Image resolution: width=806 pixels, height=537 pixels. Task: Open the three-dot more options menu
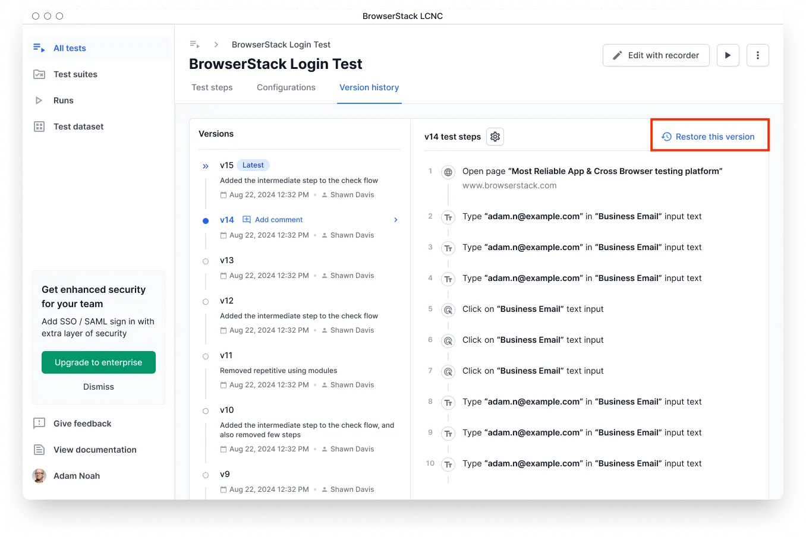coord(757,55)
